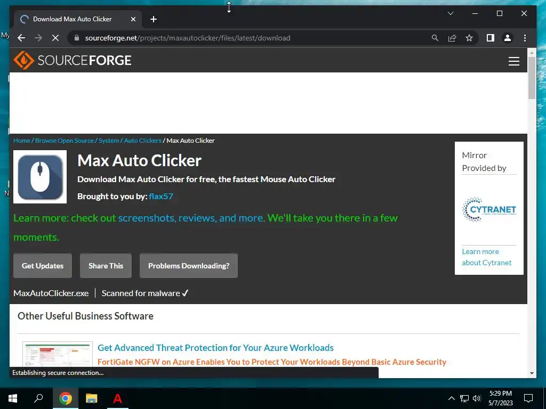Click the grayed forward navigation arrow
Image resolution: width=546 pixels, height=409 pixels.
[x=38, y=38]
